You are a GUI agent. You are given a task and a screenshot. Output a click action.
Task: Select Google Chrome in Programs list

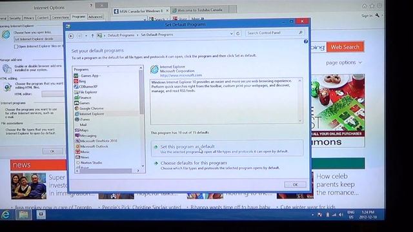coord(89,108)
